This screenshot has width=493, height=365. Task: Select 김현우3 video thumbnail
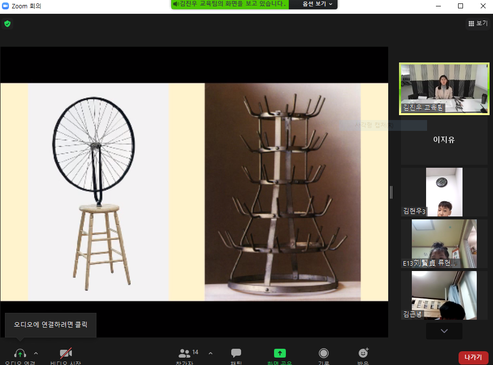(x=444, y=192)
